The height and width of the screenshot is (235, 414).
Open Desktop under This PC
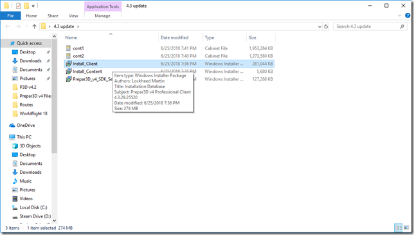28,155
